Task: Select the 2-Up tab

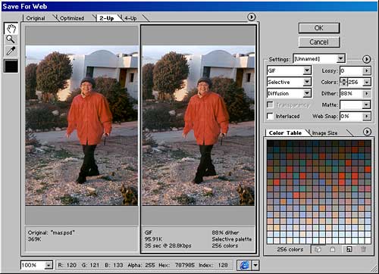Action: [x=106, y=18]
